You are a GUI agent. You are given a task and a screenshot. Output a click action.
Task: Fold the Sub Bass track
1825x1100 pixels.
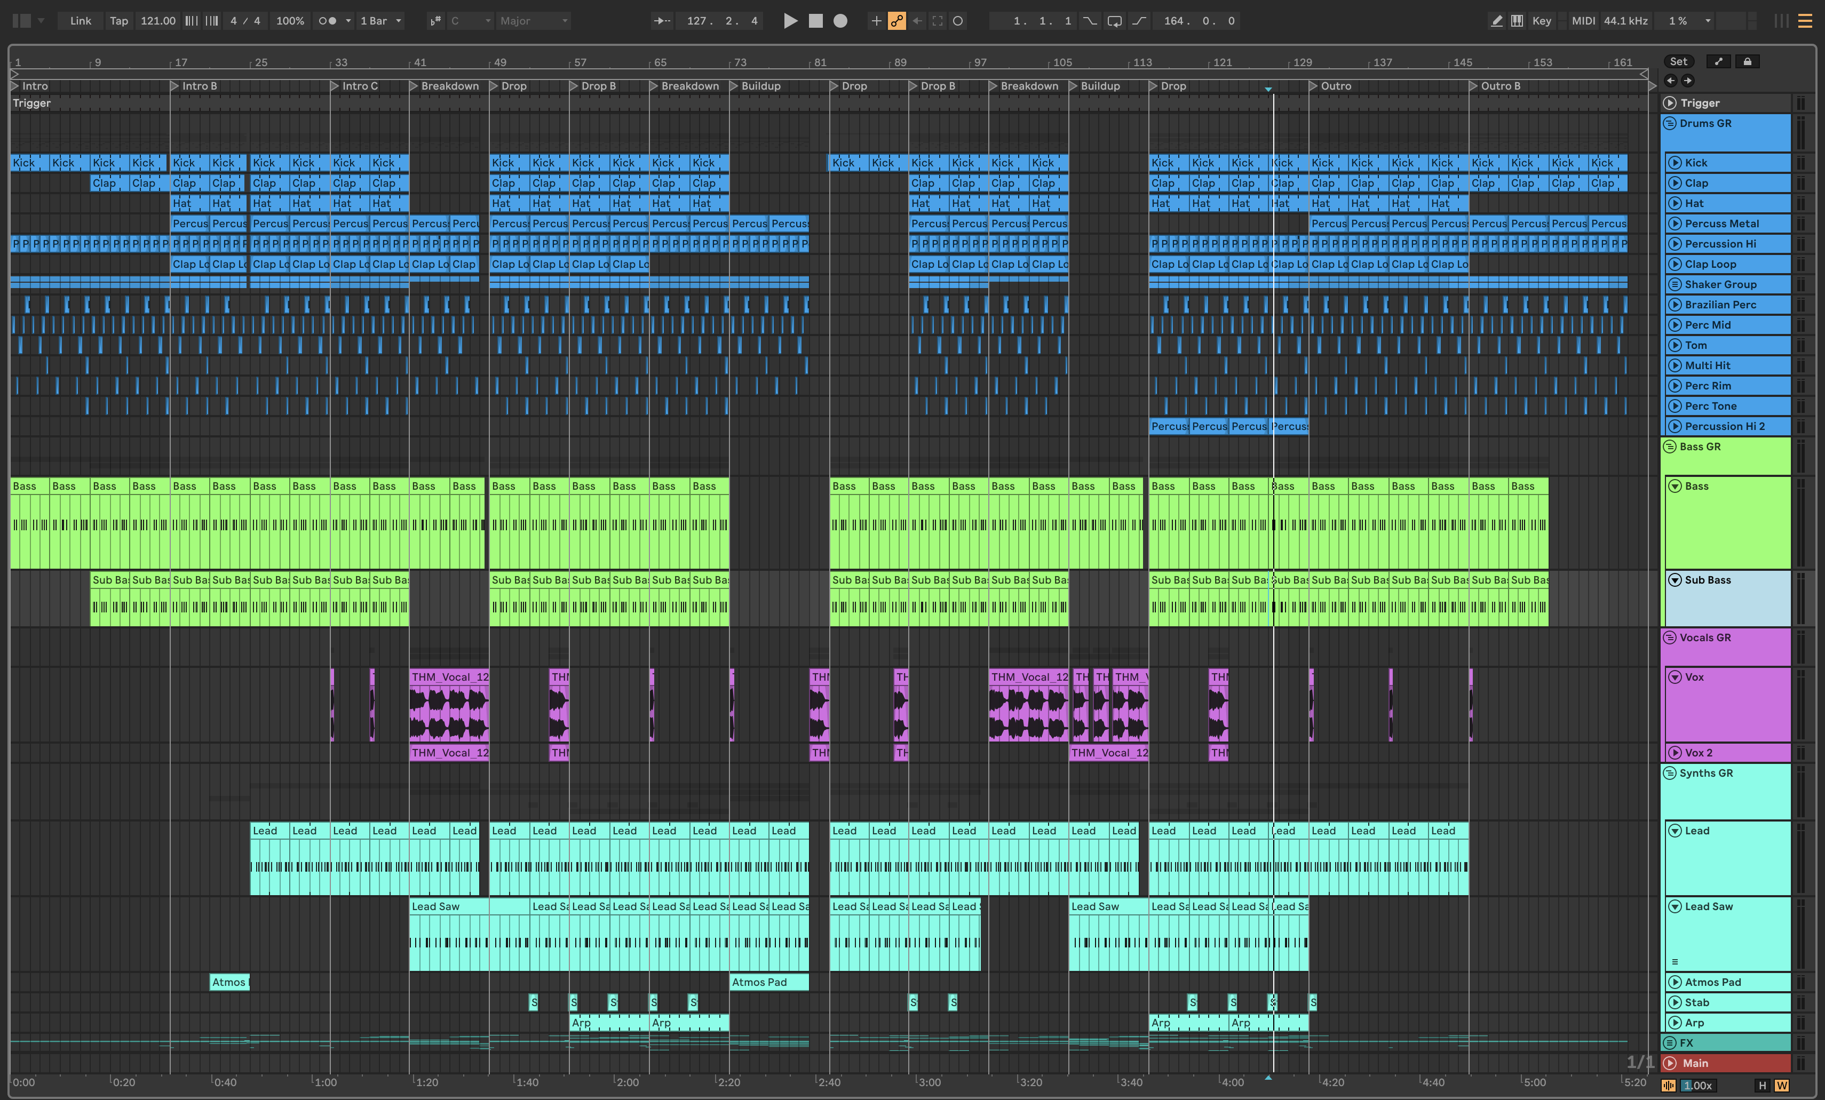(x=1675, y=580)
